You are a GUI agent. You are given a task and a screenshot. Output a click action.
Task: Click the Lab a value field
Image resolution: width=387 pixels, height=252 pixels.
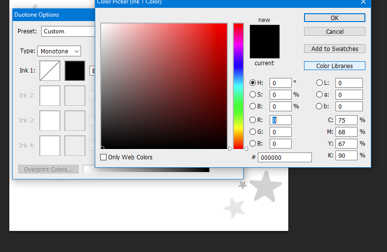click(349, 95)
